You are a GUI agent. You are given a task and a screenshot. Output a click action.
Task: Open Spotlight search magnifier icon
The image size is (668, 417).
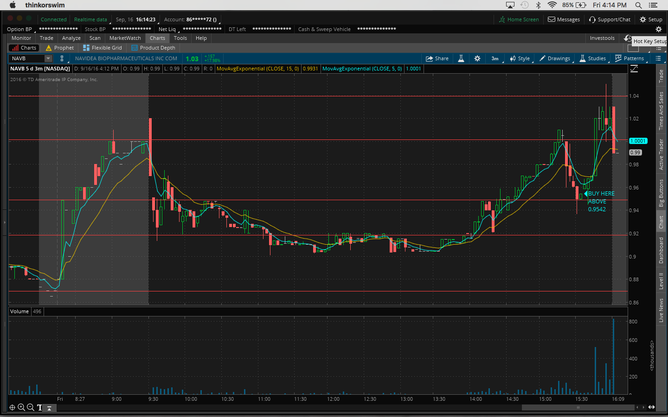click(639, 5)
